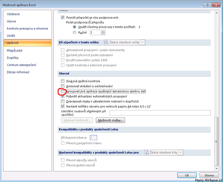Click the Webové možnosti button
Viewport: 223px width, 182px height.
tap(77, 120)
